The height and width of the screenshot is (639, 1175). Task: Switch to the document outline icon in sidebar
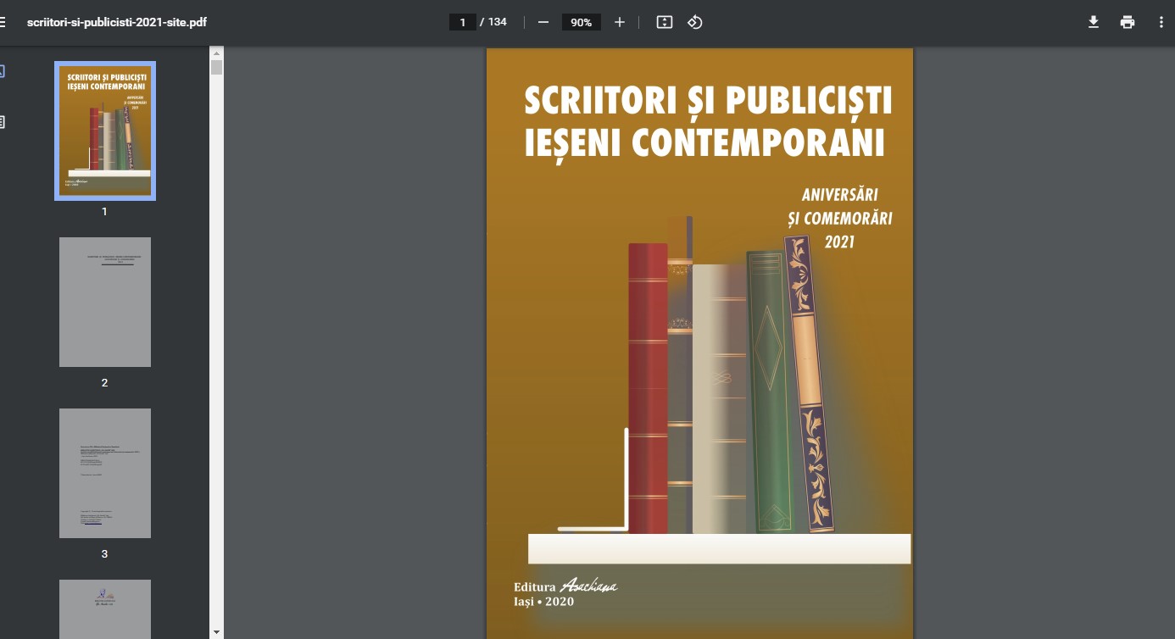pos(3,122)
